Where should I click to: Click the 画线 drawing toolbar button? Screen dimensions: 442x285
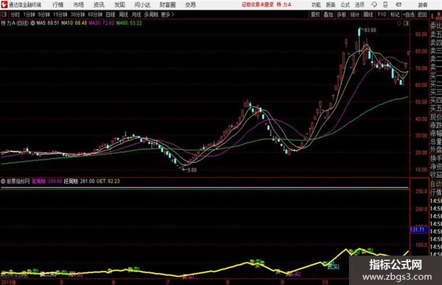point(369,15)
